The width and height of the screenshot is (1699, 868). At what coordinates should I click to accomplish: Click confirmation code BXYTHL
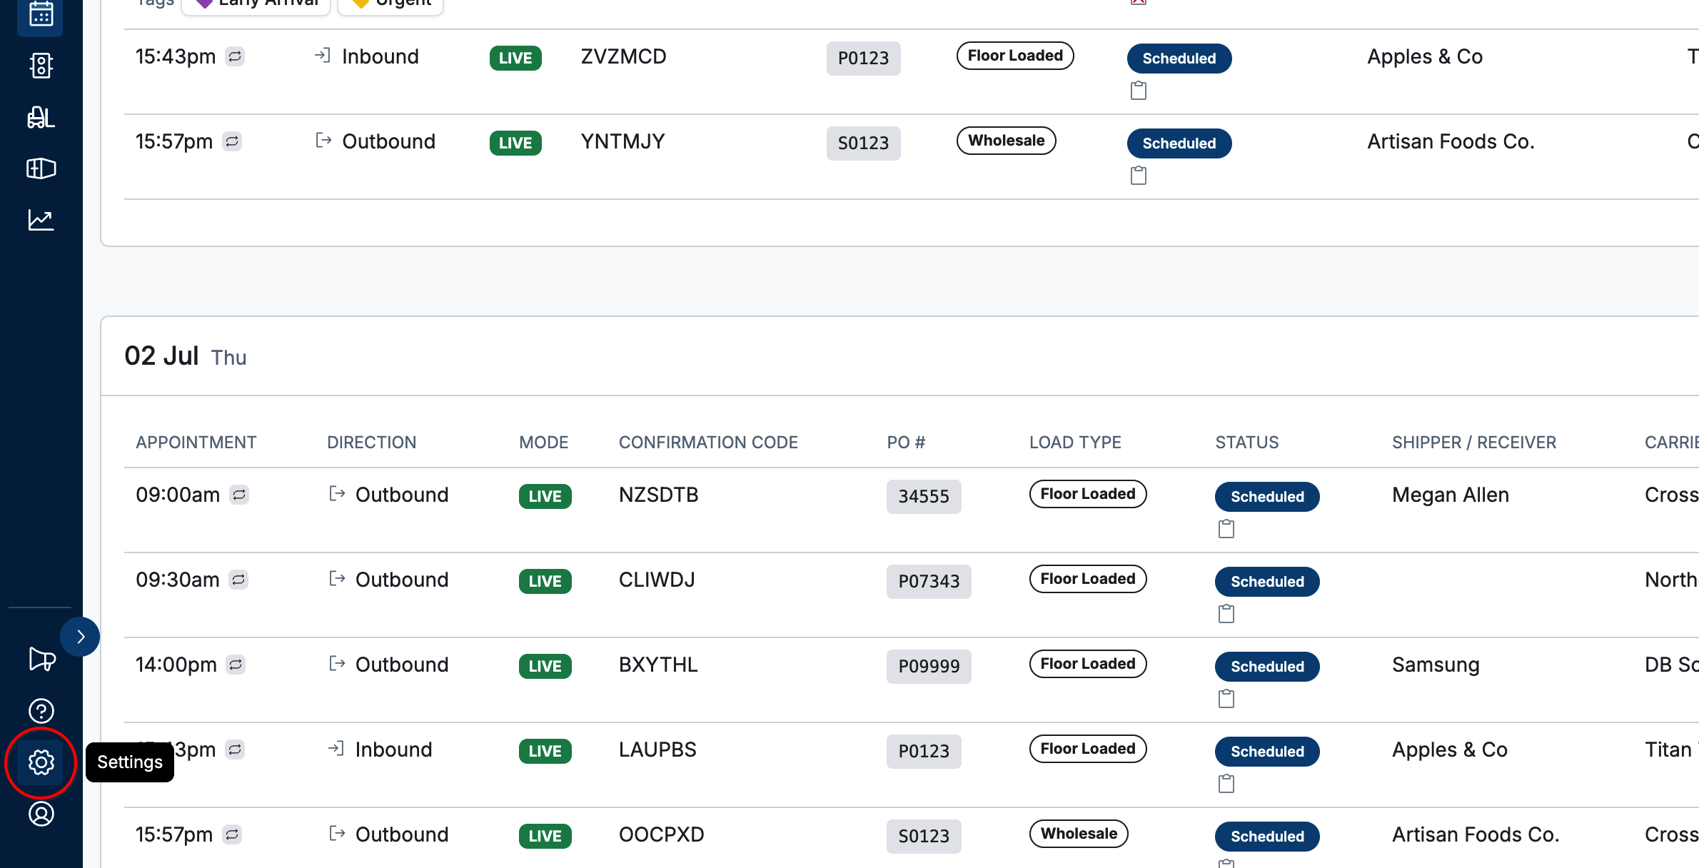658,665
